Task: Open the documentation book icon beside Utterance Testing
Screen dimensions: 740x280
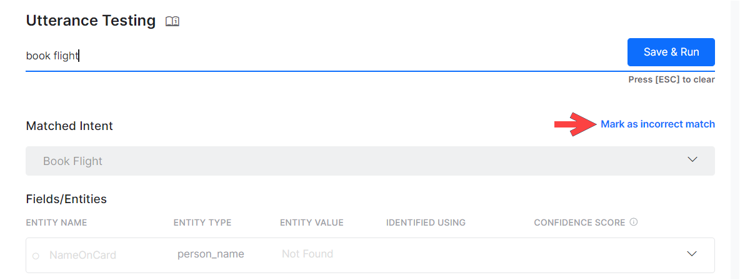Action: point(172,21)
